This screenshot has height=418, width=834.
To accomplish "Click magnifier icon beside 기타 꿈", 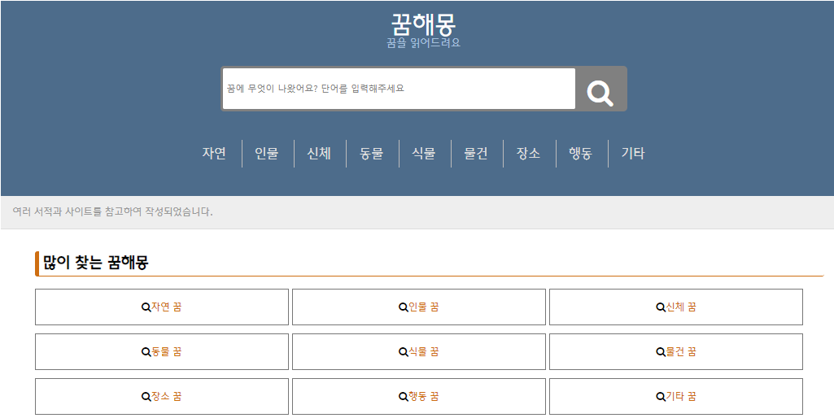I will click(x=661, y=397).
